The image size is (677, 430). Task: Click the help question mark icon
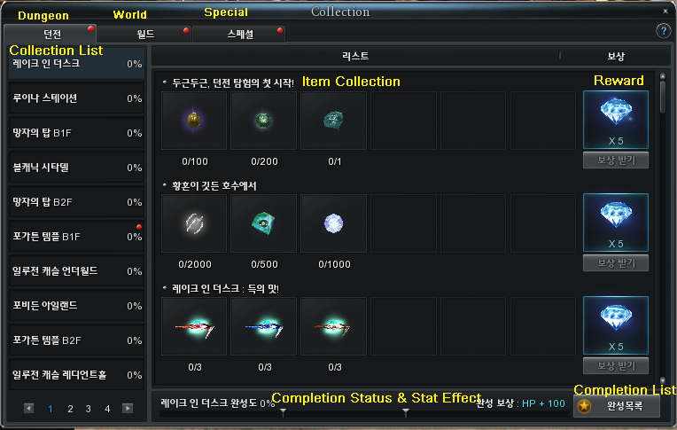pos(663,31)
